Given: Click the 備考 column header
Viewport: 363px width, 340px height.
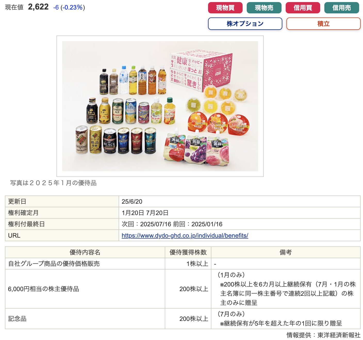Looking at the screenshot, I should 286,252.
